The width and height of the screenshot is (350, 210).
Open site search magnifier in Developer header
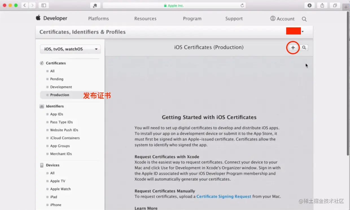(304, 19)
